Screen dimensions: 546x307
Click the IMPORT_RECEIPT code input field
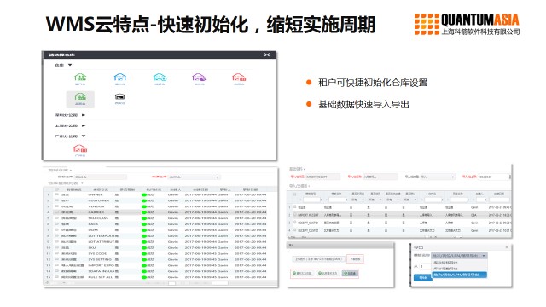(x=322, y=177)
